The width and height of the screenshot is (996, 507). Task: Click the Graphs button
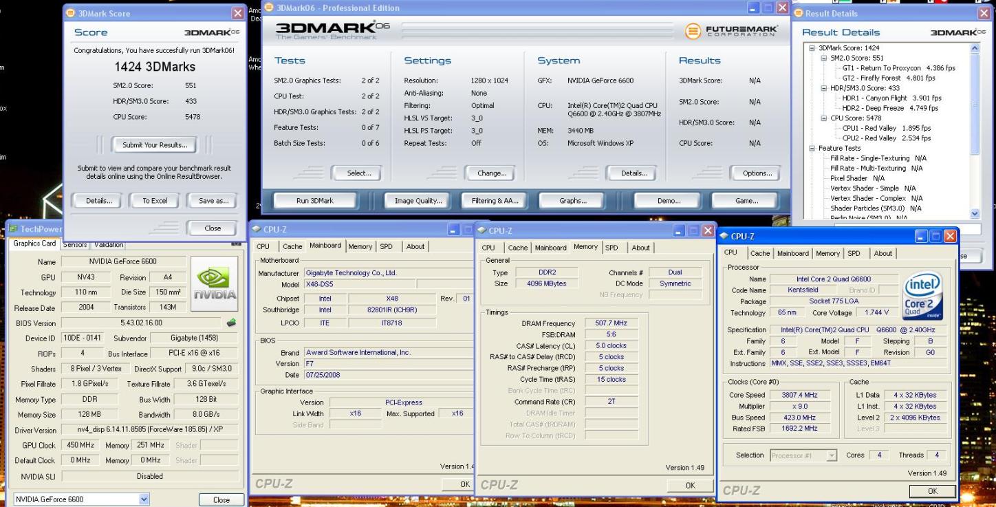[573, 201]
